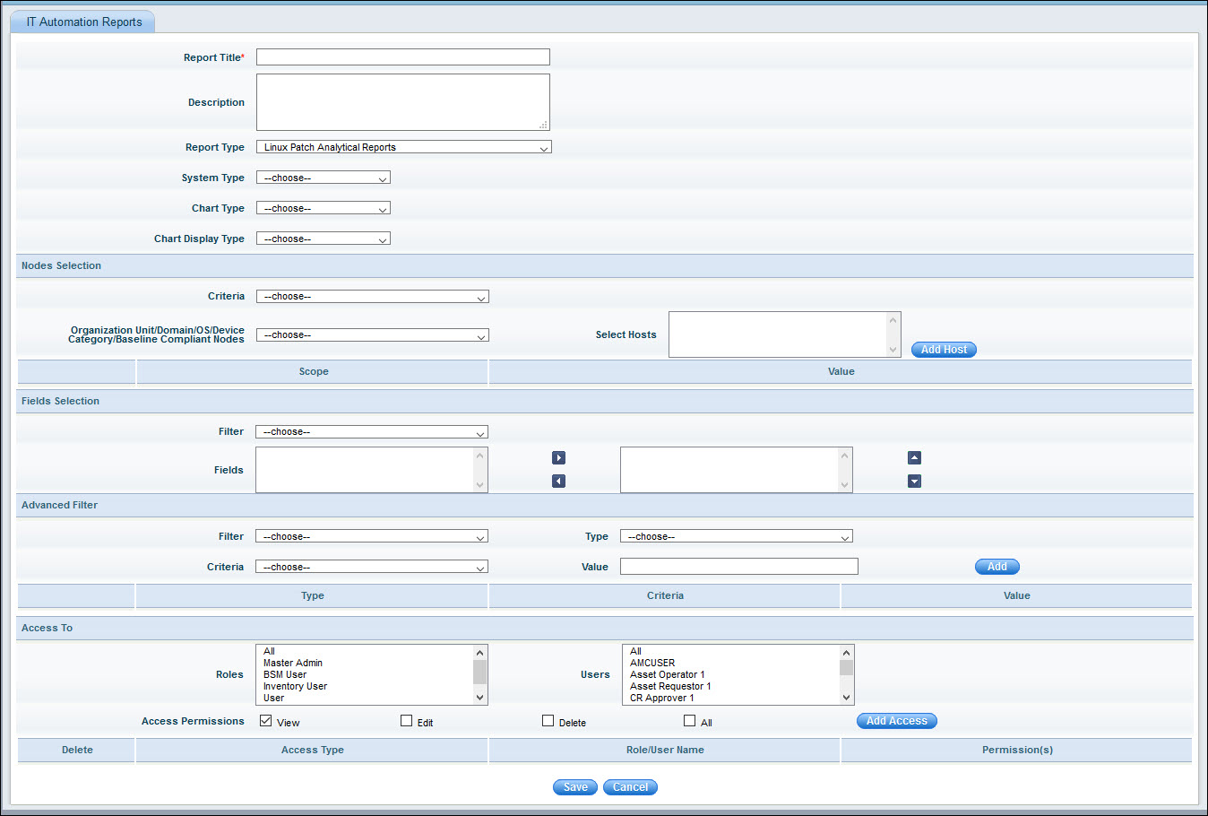Click the move-left arrow for Fields
1208x816 pixels.
tap(558, 482)
